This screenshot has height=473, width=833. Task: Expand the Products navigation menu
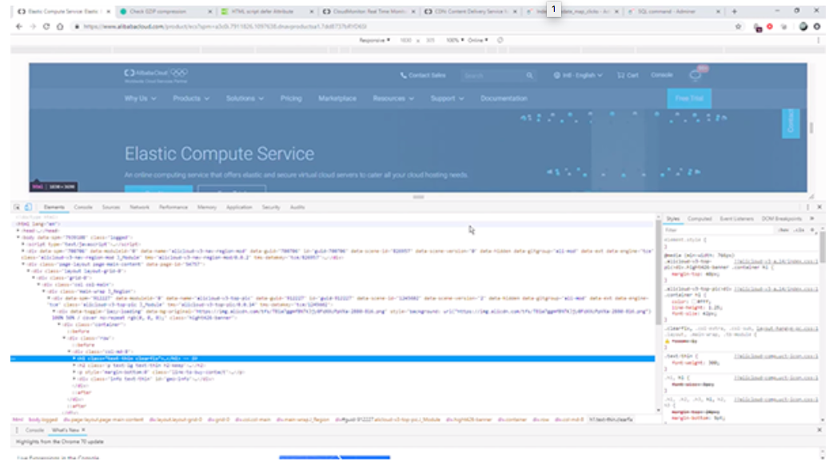click(x=191, y=98)
